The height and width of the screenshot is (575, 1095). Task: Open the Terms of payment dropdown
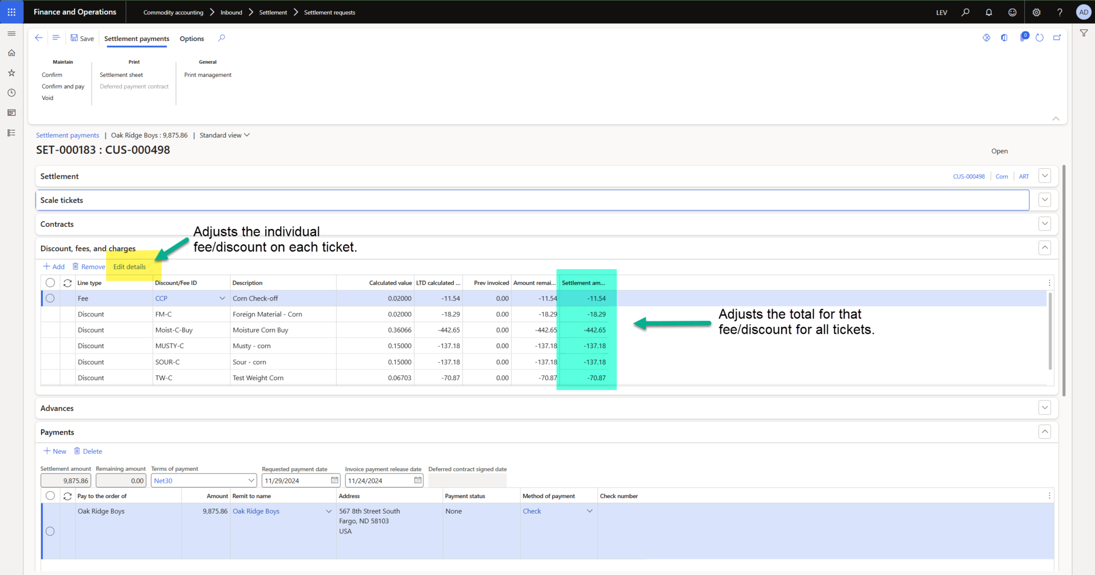click(x=251, y=481)
